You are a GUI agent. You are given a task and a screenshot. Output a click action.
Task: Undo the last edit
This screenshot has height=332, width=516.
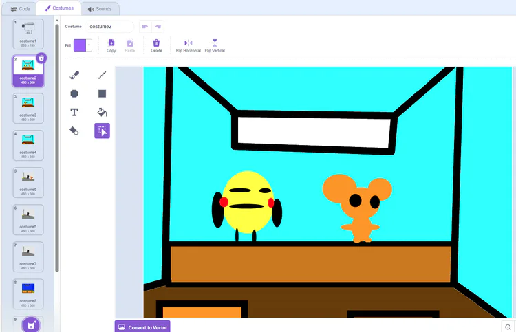pos(145,27)
